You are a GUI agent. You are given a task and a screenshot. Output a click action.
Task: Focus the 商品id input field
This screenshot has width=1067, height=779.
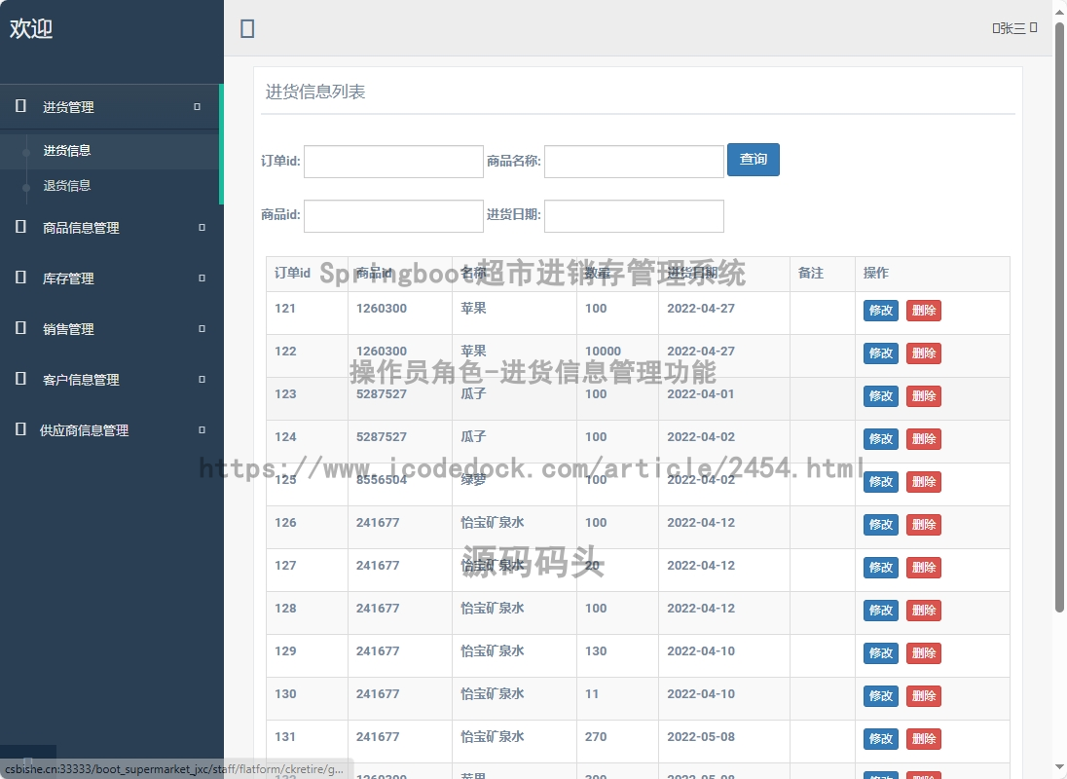click(x=393, y=215)
